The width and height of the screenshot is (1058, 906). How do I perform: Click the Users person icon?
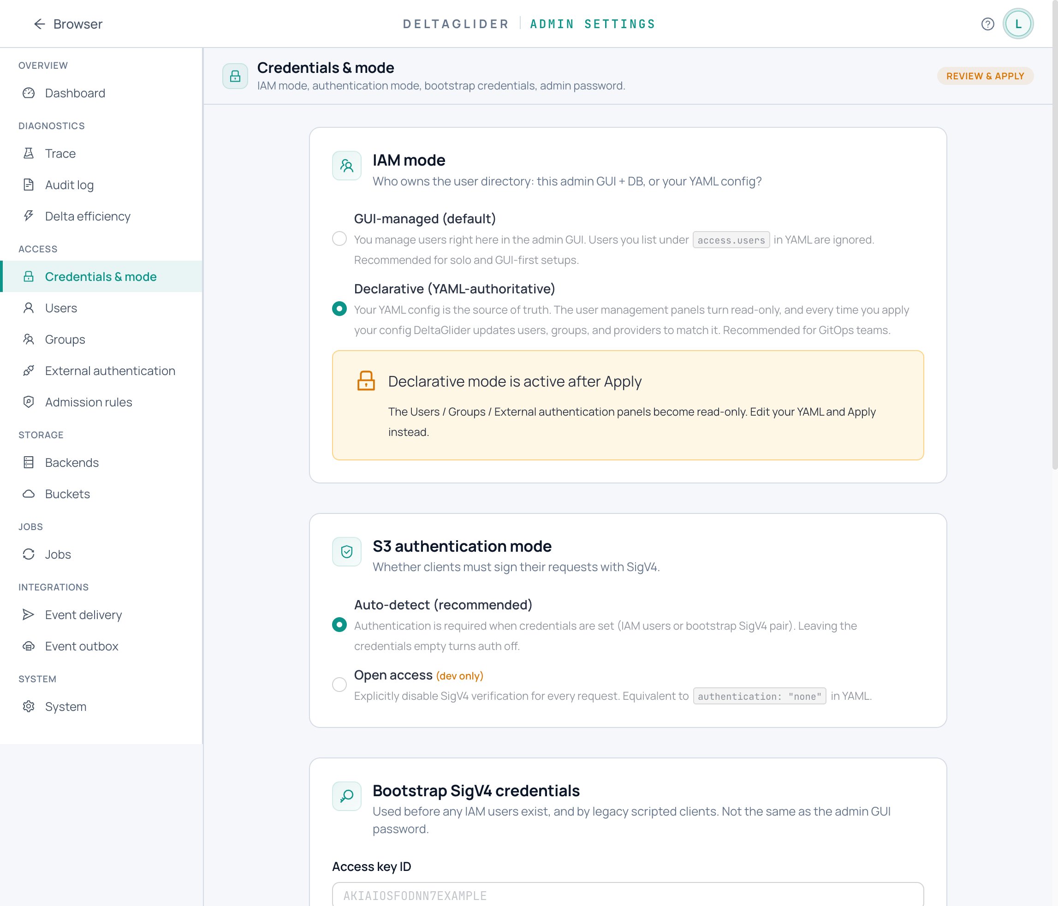pos(29,308)
